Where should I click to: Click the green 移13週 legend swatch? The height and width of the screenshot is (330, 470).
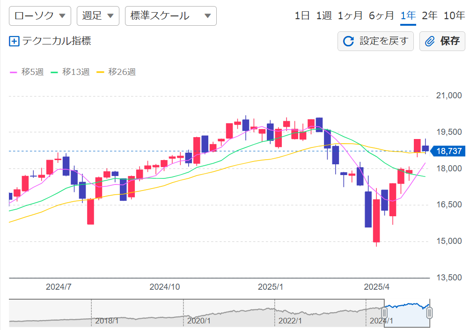click(54, 72)
